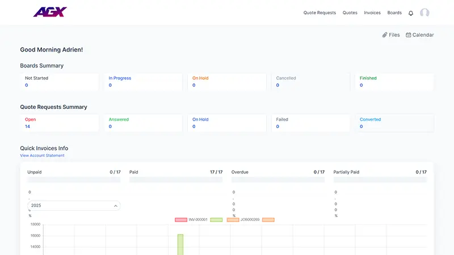The image size is (454, 255).
Task: Open Files via the paperclip icon
Action: [x=385, y=35]
